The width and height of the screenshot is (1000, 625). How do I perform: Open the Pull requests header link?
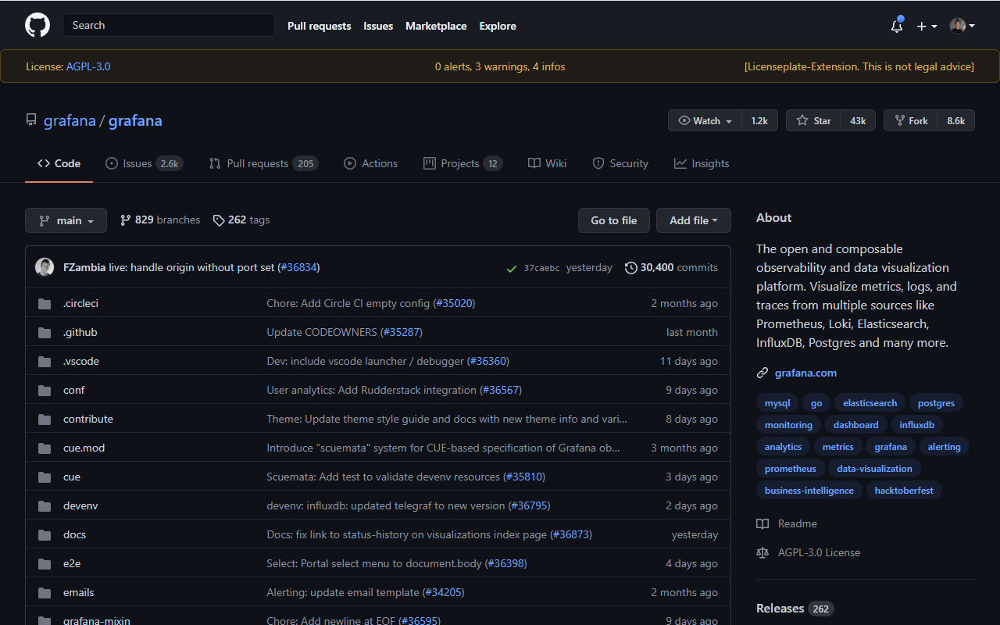tap(320, 26)
